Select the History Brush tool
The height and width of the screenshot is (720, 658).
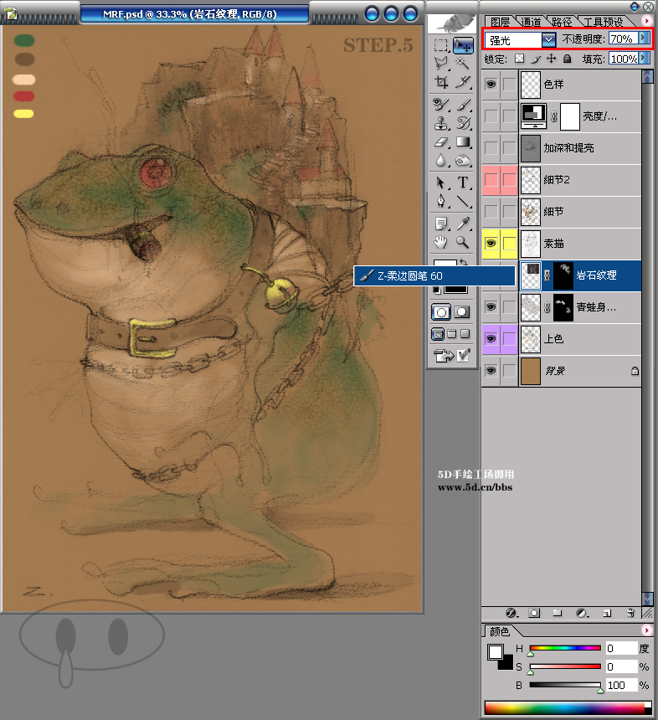point(463,123)
